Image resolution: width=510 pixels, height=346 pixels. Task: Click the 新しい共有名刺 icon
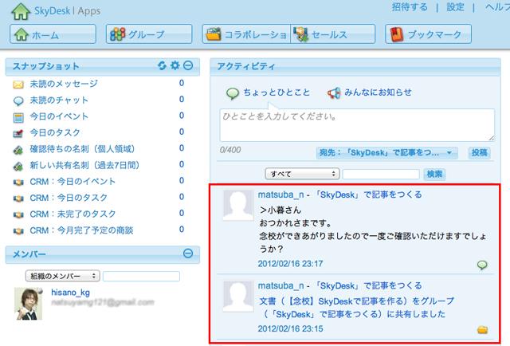[x=18, y=166]
